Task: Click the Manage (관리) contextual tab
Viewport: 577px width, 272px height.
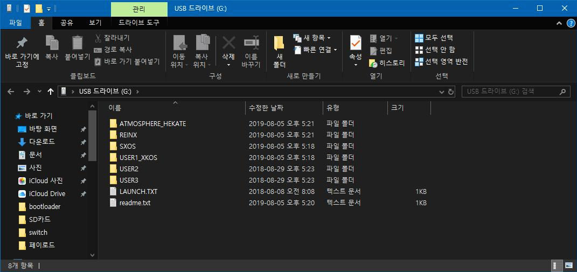Action: click(139, 9)
